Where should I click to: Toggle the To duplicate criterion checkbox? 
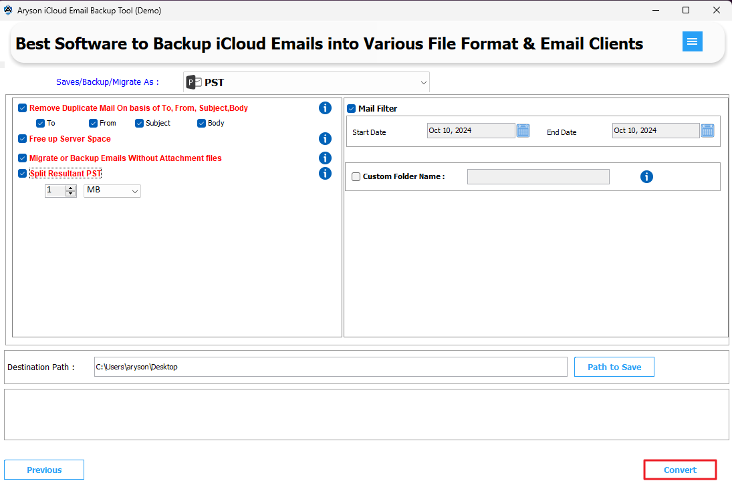pyautogui.click(x=40, y=123)
